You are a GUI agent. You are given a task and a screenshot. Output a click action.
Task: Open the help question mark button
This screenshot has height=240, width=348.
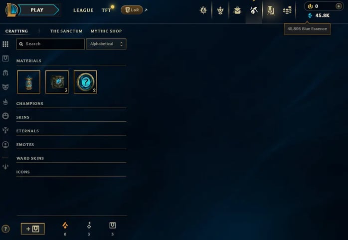point(5,229)
